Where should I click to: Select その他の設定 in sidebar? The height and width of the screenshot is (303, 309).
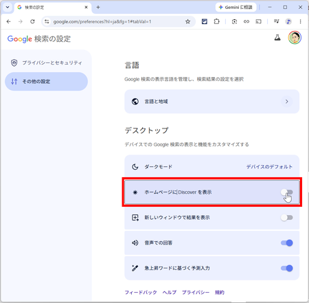(x=46, y=82)
